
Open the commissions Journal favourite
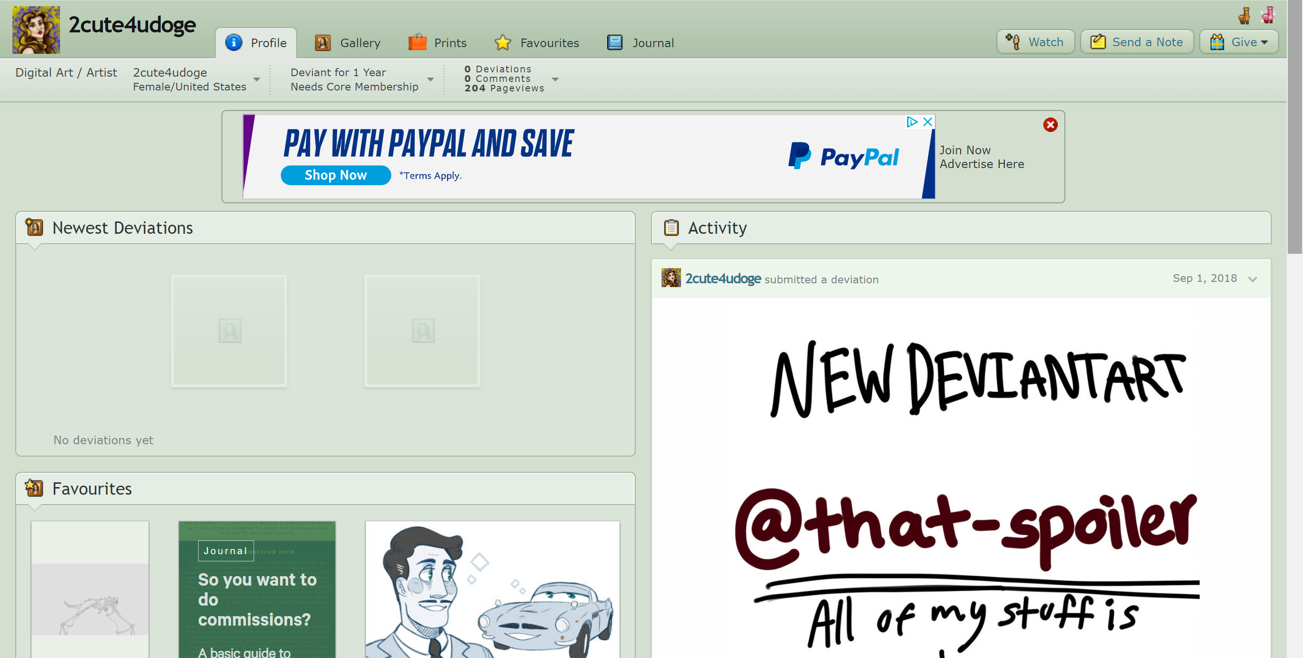point(257,590)
